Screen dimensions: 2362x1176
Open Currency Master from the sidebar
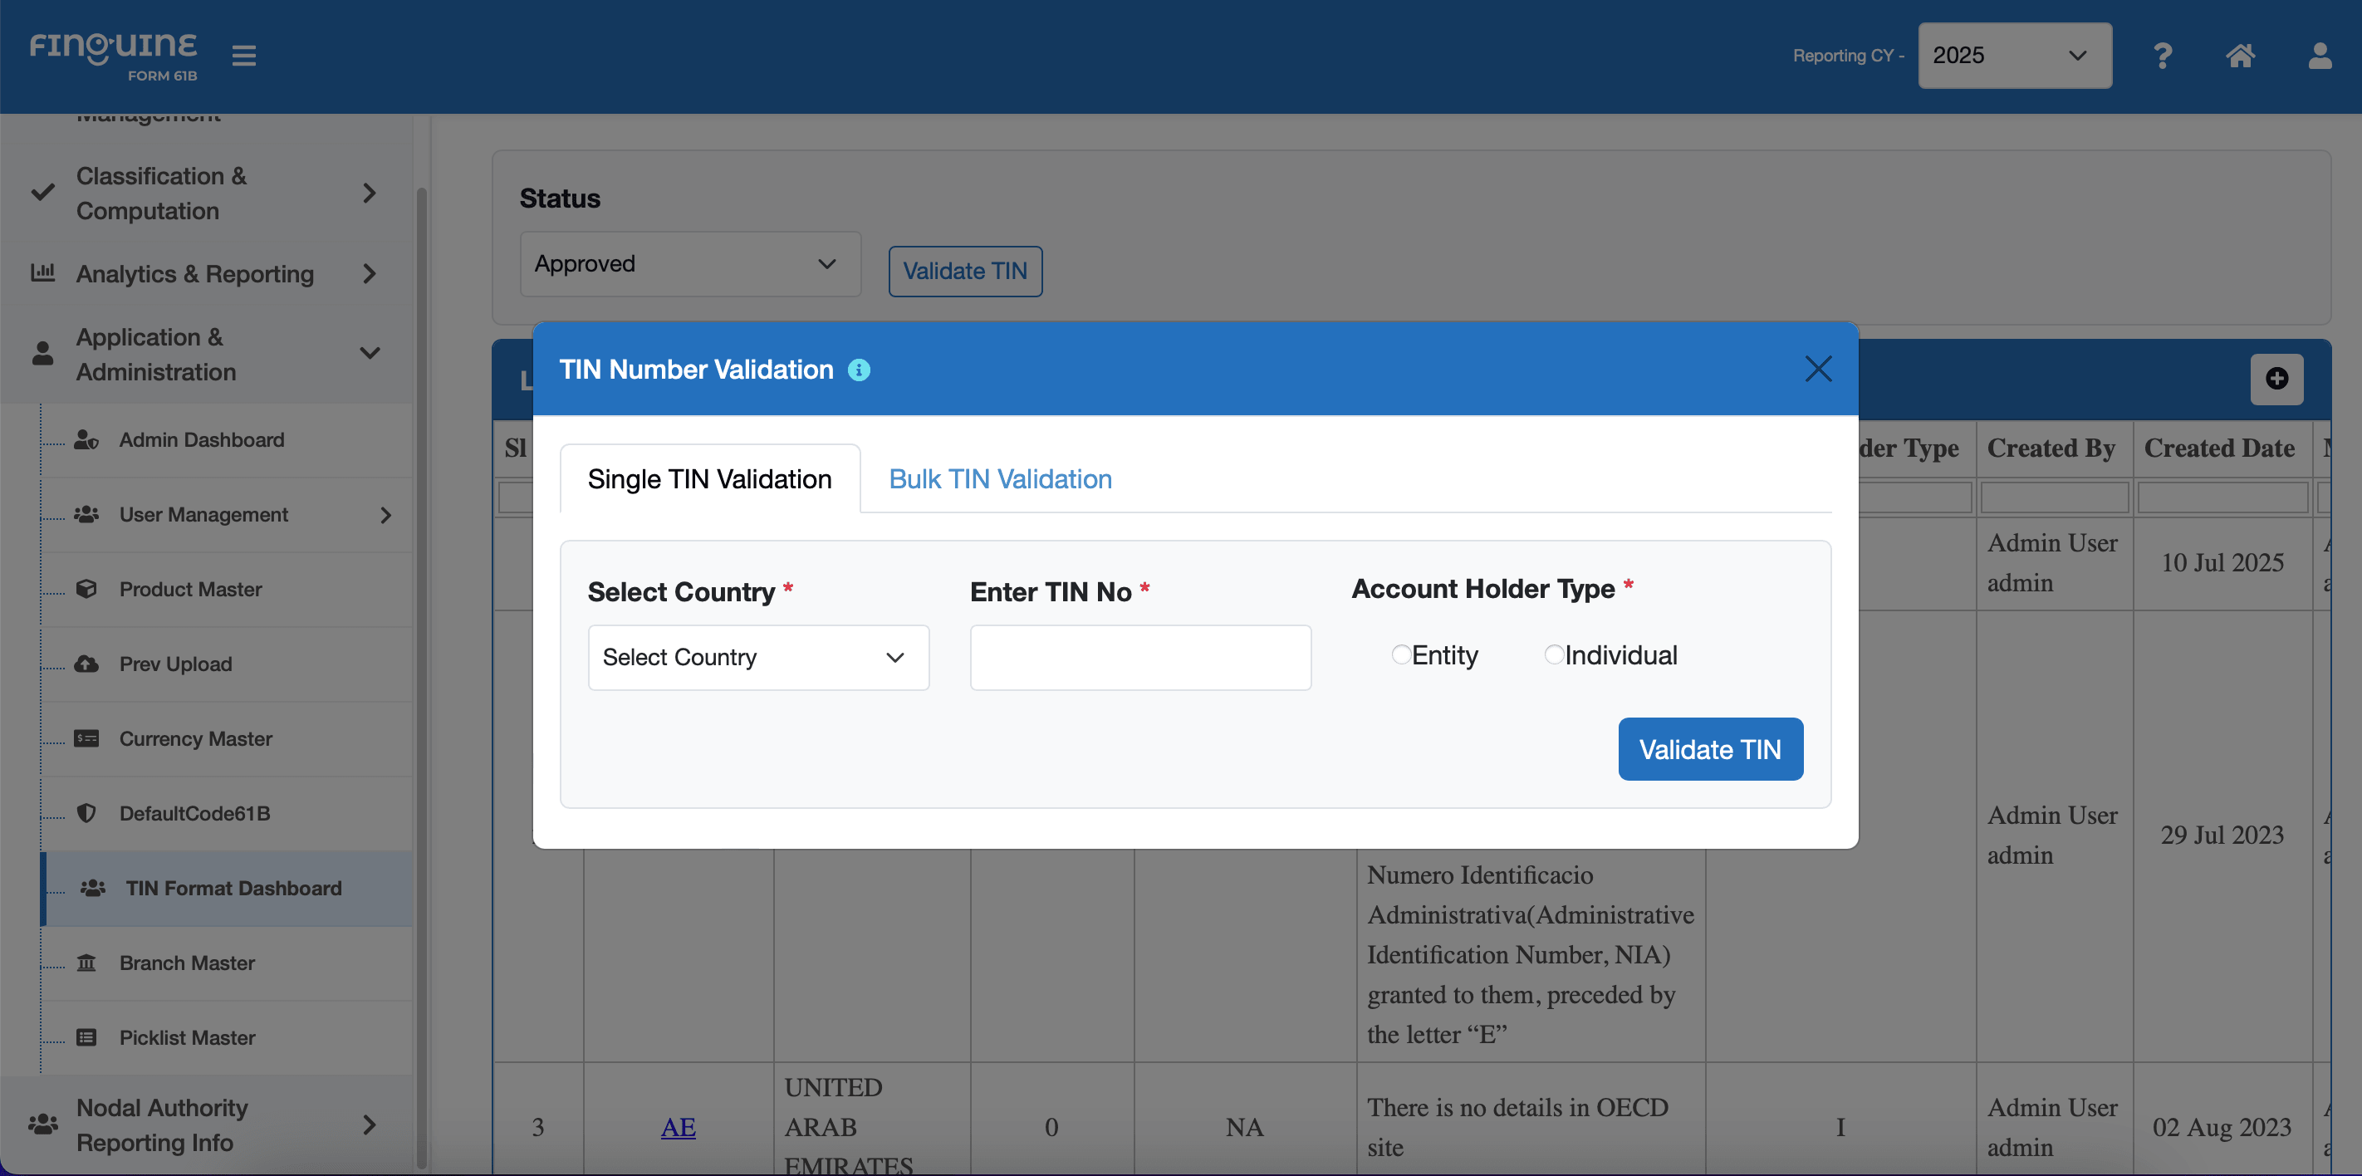coord(195,739)
